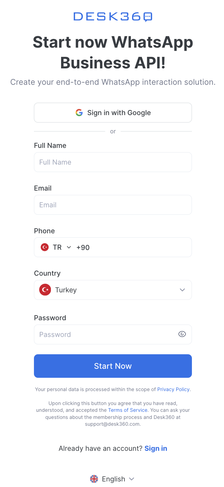Click the Turkish flag in Phone field
The height and width of the screenshot is (487, 224).
pyautogui.click(x=45, y=247)
